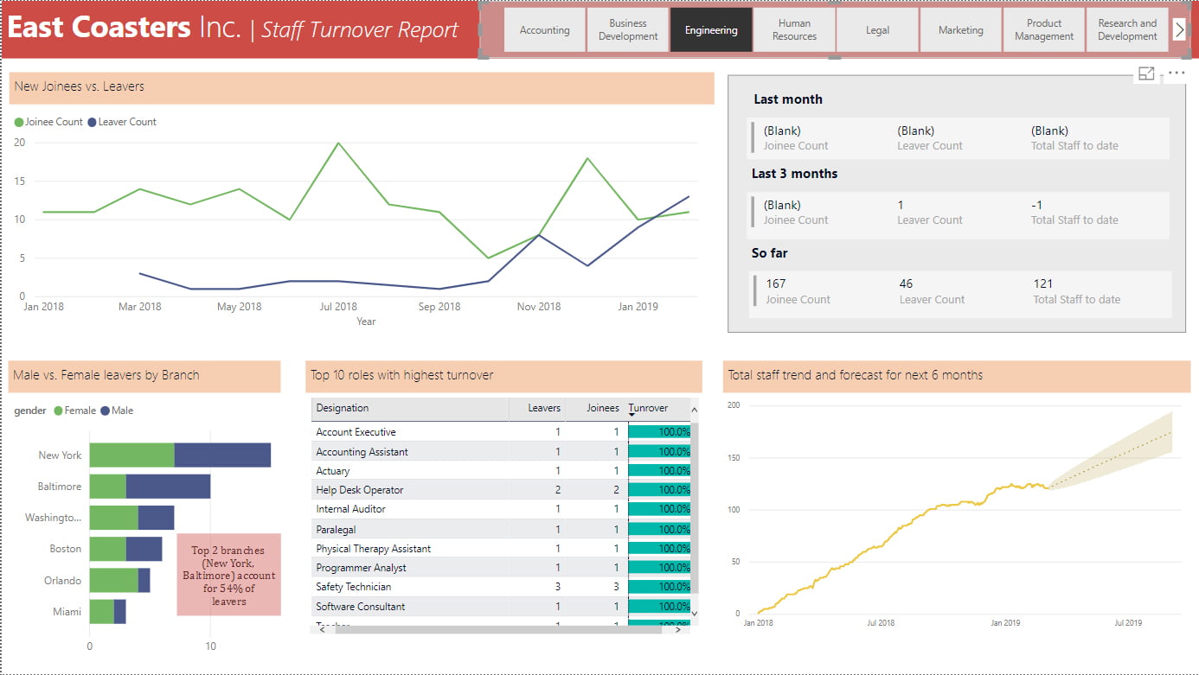Screen dimensions: 1199x675
Task: Select the Accounting department slicer
Action: pos(544,30)
